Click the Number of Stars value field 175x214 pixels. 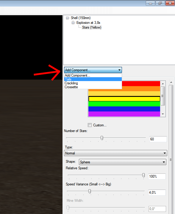pyautogui.click(x=158, y=139)
